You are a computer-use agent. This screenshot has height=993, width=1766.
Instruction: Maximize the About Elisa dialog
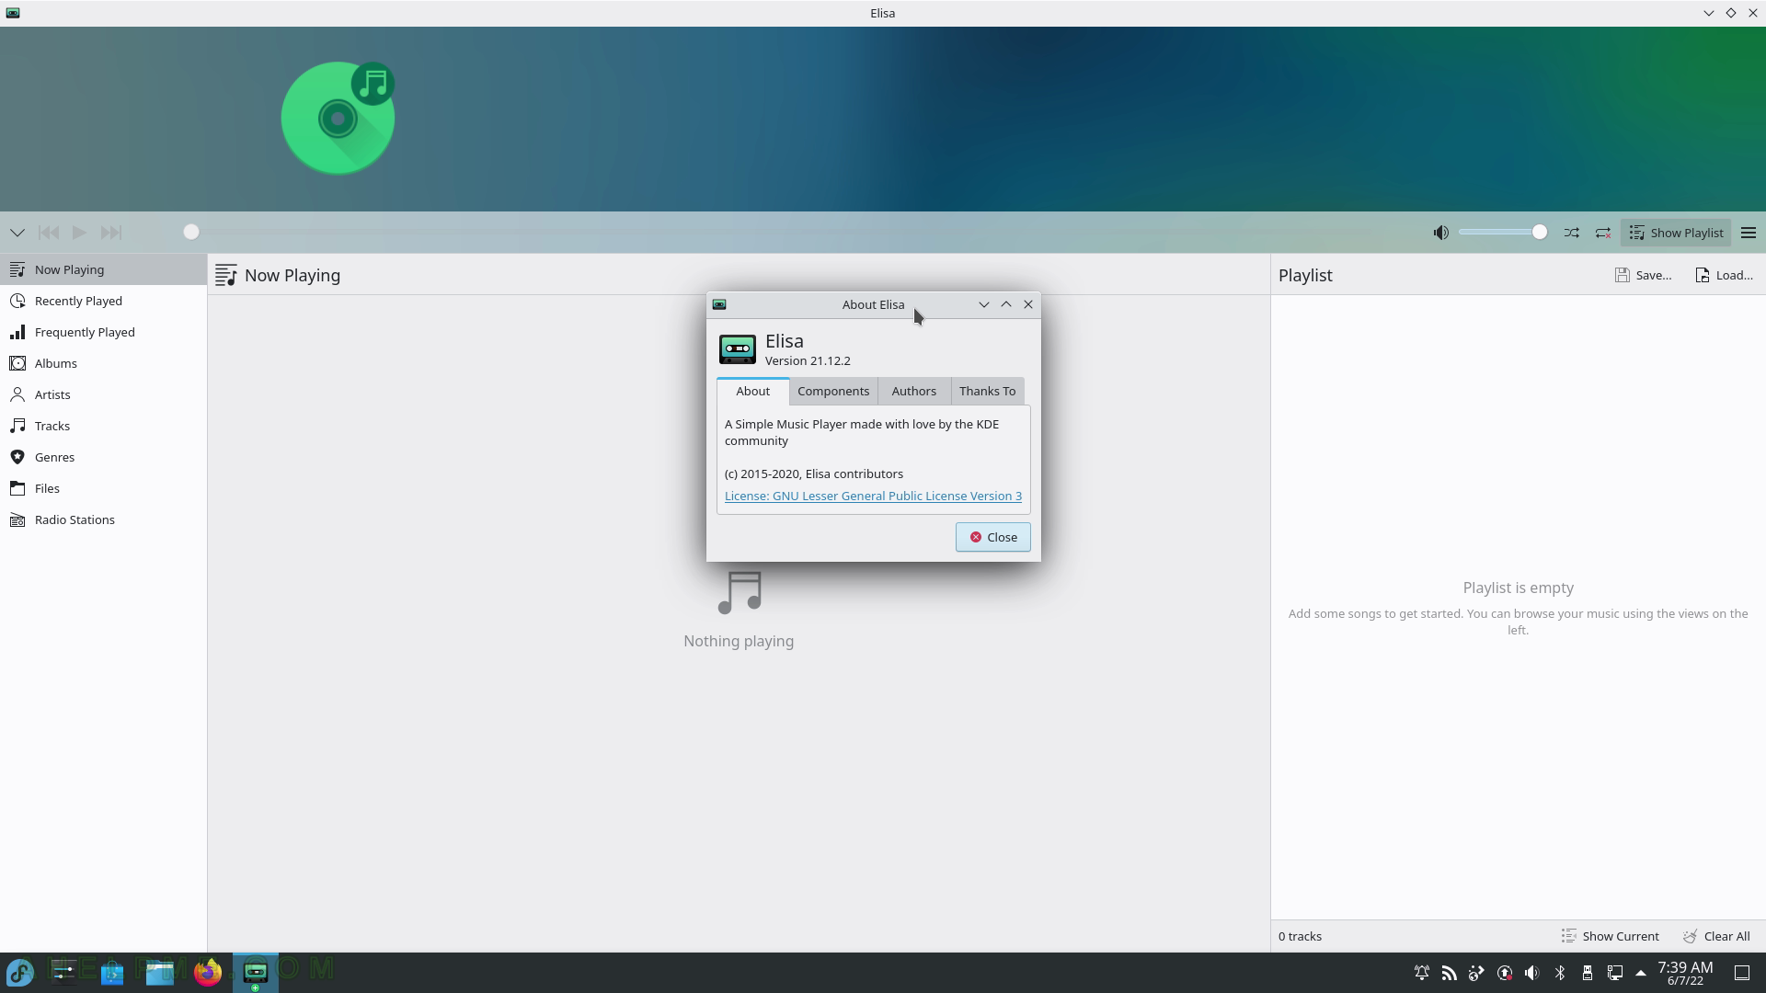pyautogui.click(x=1006, y=304)
